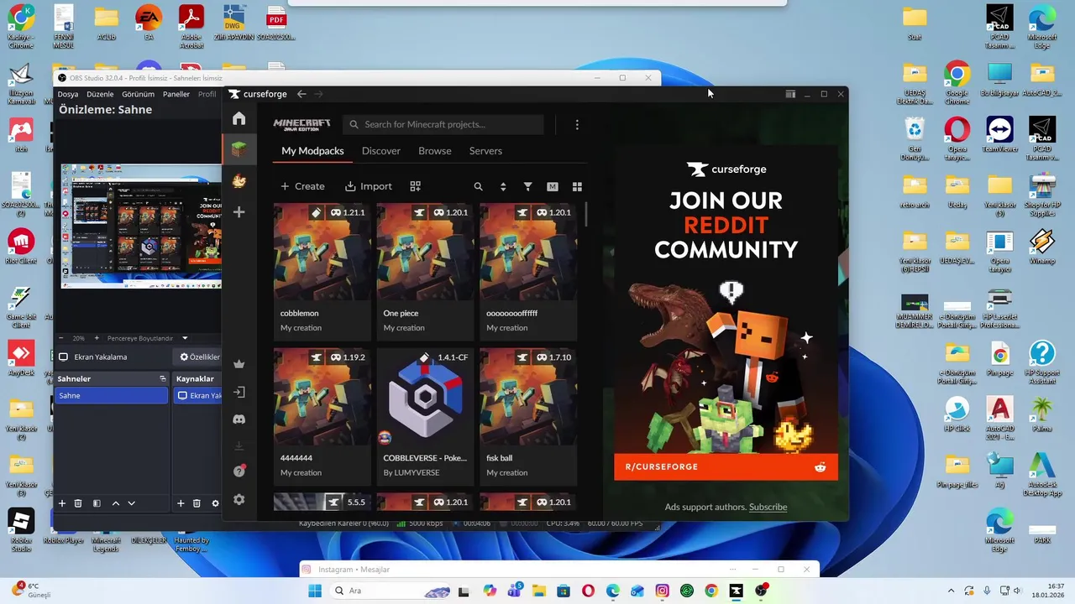Add a new game with the sidebar plus icon
Screen dimensions: 1075x604
point(239,212)
